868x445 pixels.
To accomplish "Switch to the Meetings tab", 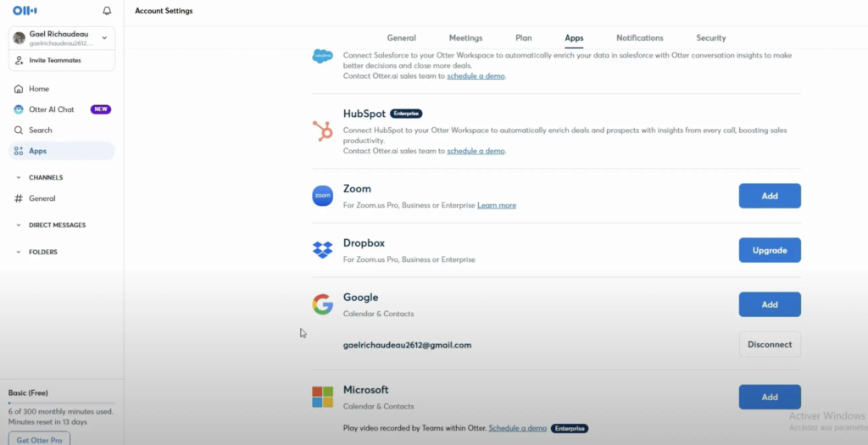I will click(465, 37).
